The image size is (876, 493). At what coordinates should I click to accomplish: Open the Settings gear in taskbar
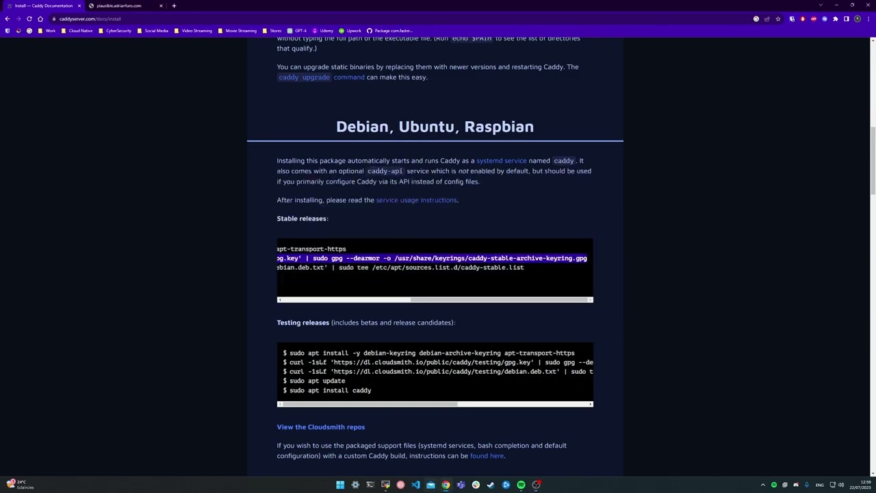(355, 485)
